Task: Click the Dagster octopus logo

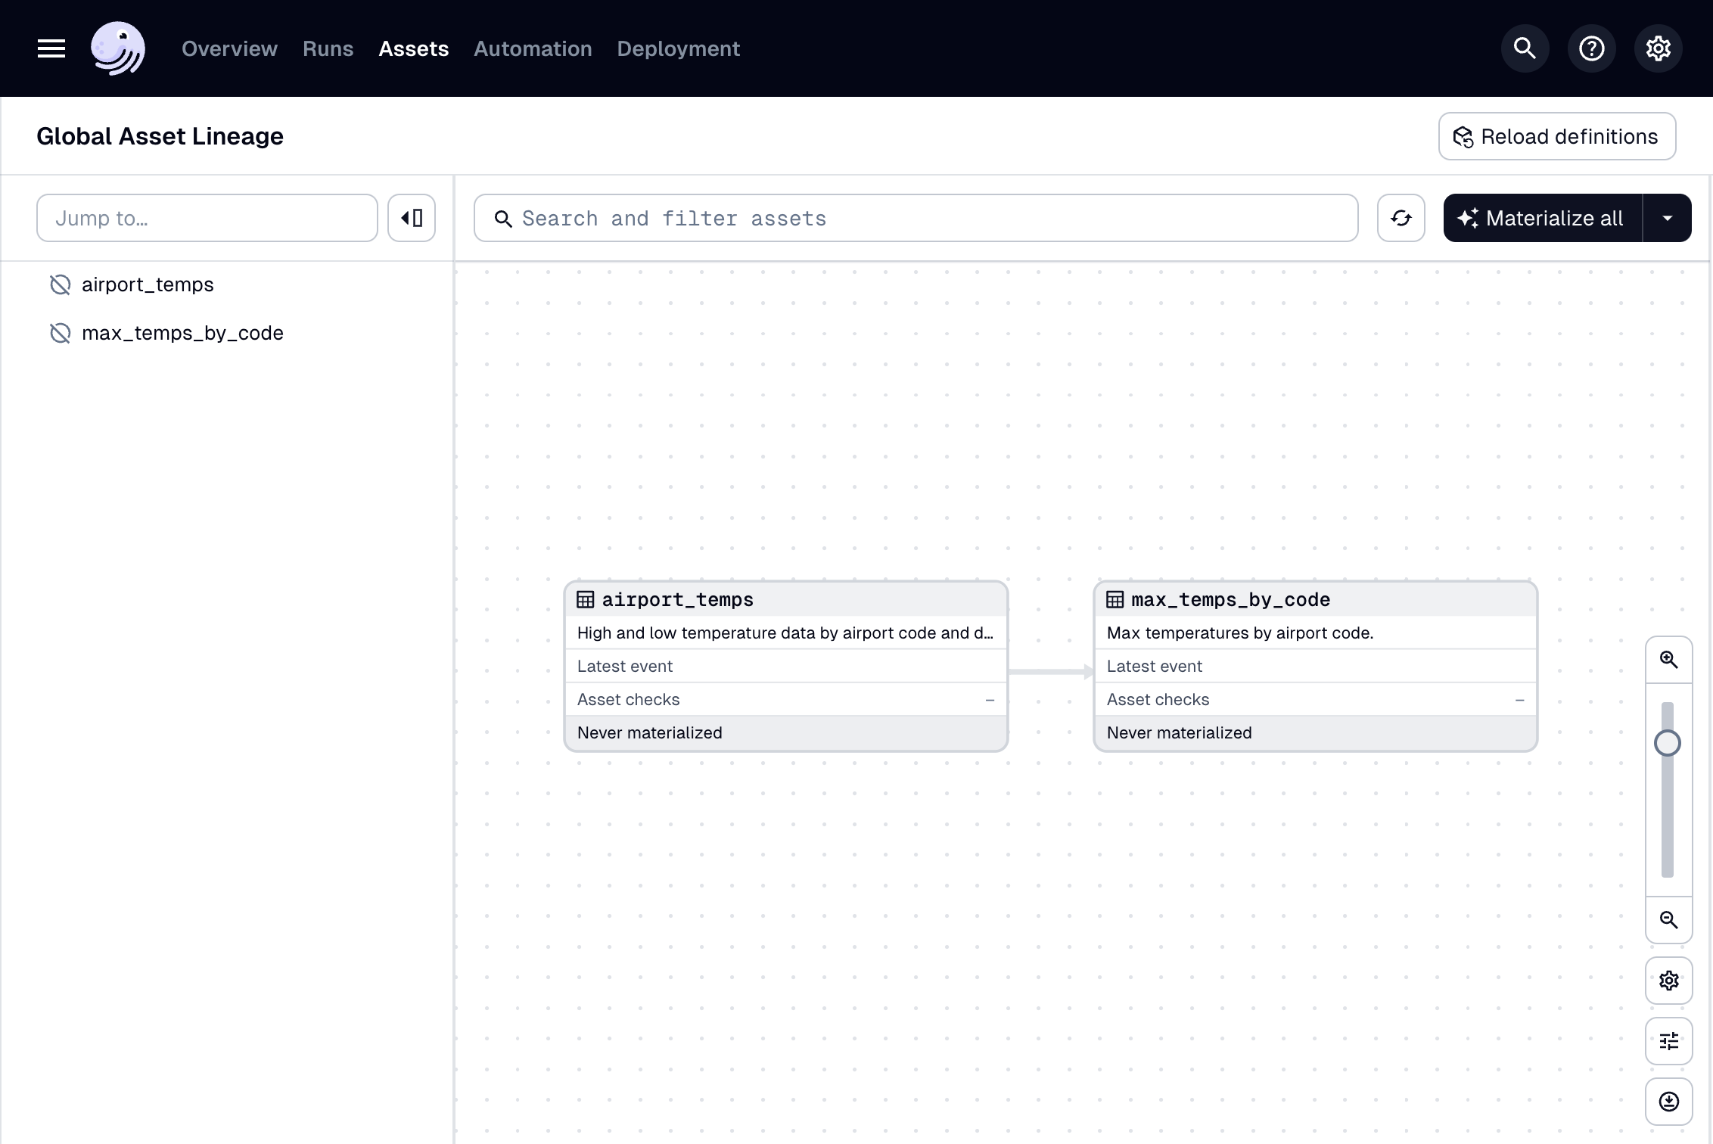Action: tap(118, 48)
